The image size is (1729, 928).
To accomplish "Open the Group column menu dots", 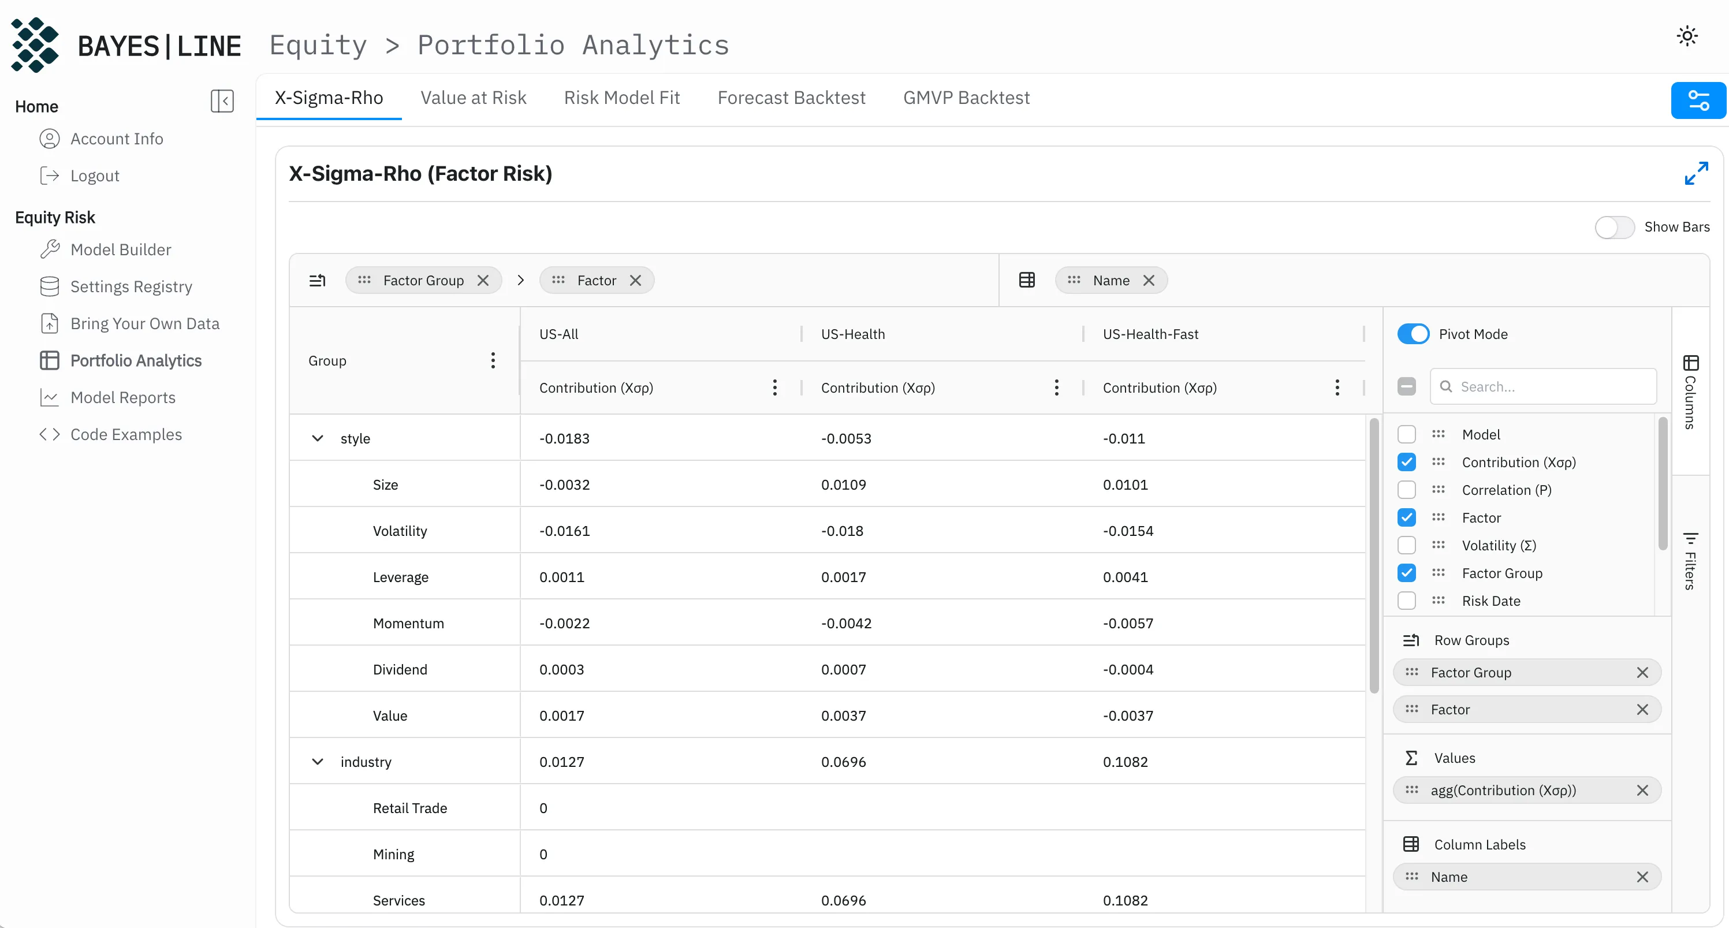I will click(x=493, y=361).
